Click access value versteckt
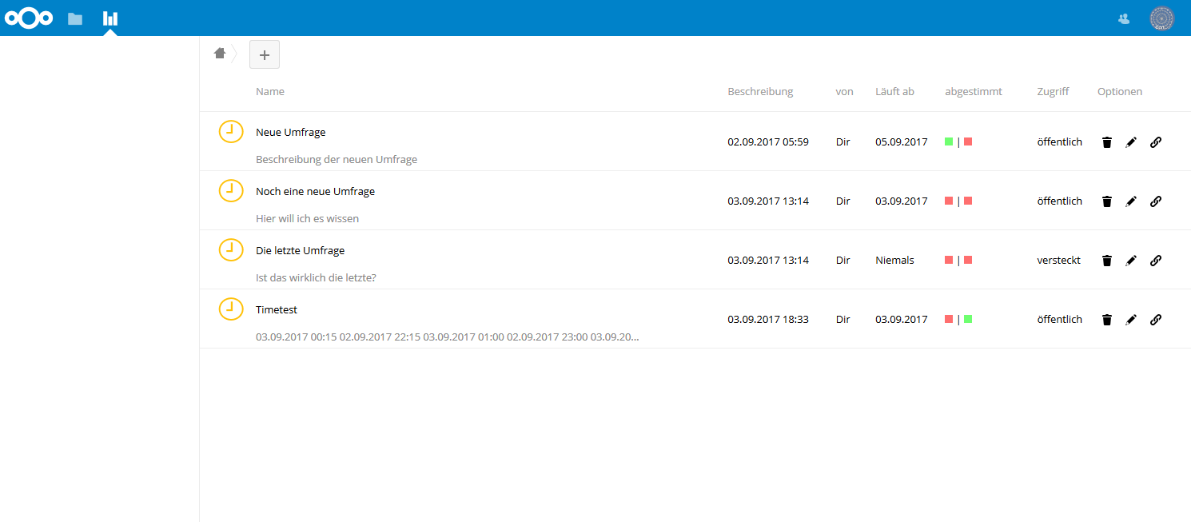The height and width of the screenshot is (522, 1191). (x=1059, y=261)
